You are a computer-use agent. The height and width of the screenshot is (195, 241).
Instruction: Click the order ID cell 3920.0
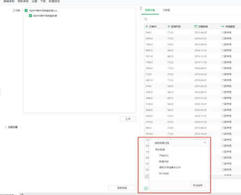point(149,116)
